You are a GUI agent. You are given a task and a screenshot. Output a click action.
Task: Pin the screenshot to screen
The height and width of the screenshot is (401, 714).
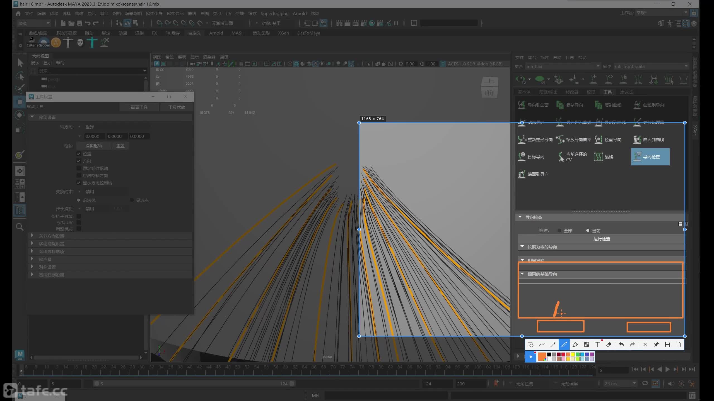click(x=656, y=345)
